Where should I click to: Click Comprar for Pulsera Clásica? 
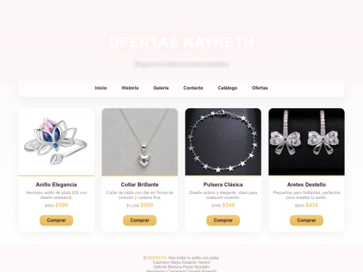pos(223,220)
